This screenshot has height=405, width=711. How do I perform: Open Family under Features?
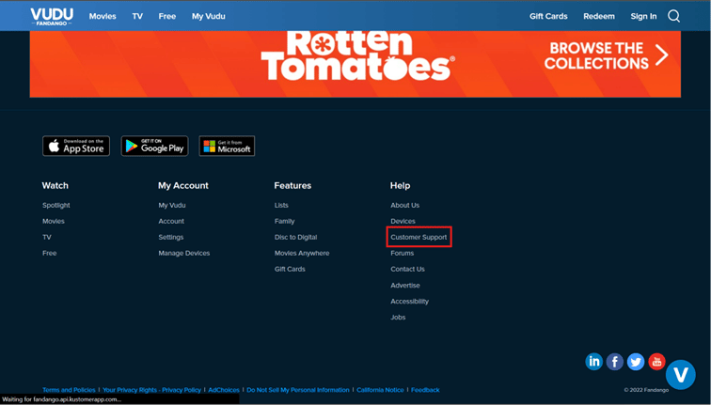point(284,221)
